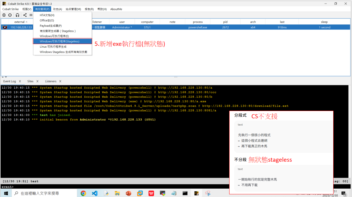Screen dimensions: 352x197
Task: Open Listeners via headphones icon
Action: 18,15
